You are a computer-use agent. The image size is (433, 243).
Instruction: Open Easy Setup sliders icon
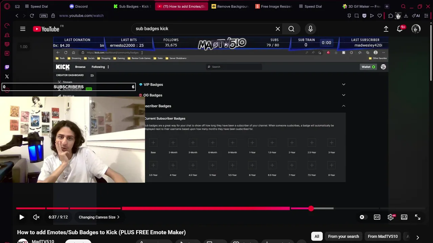pos(426,16)
